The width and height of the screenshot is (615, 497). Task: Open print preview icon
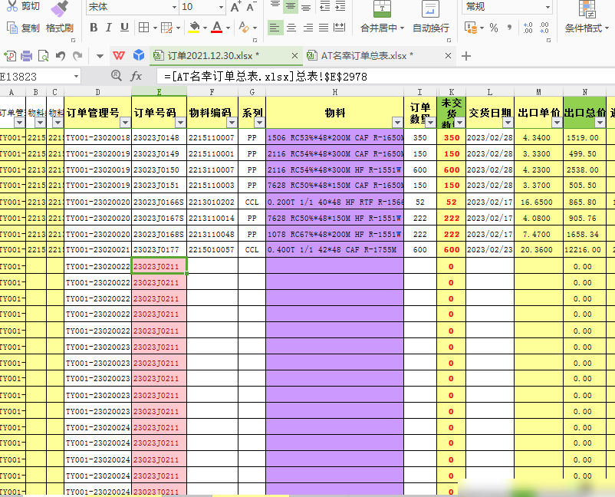tap(43, 56)
